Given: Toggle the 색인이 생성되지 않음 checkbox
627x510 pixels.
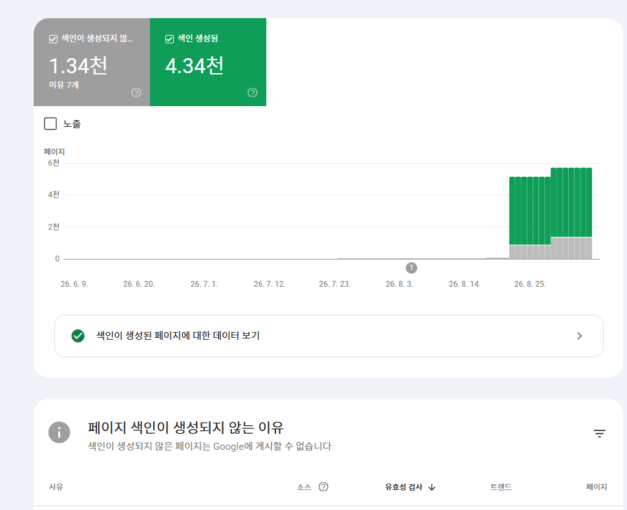Looking at the screenshot, I should [53, 39].
